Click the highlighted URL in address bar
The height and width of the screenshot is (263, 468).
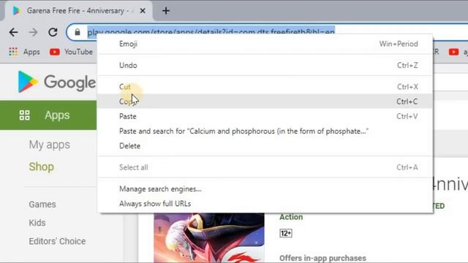211,31
